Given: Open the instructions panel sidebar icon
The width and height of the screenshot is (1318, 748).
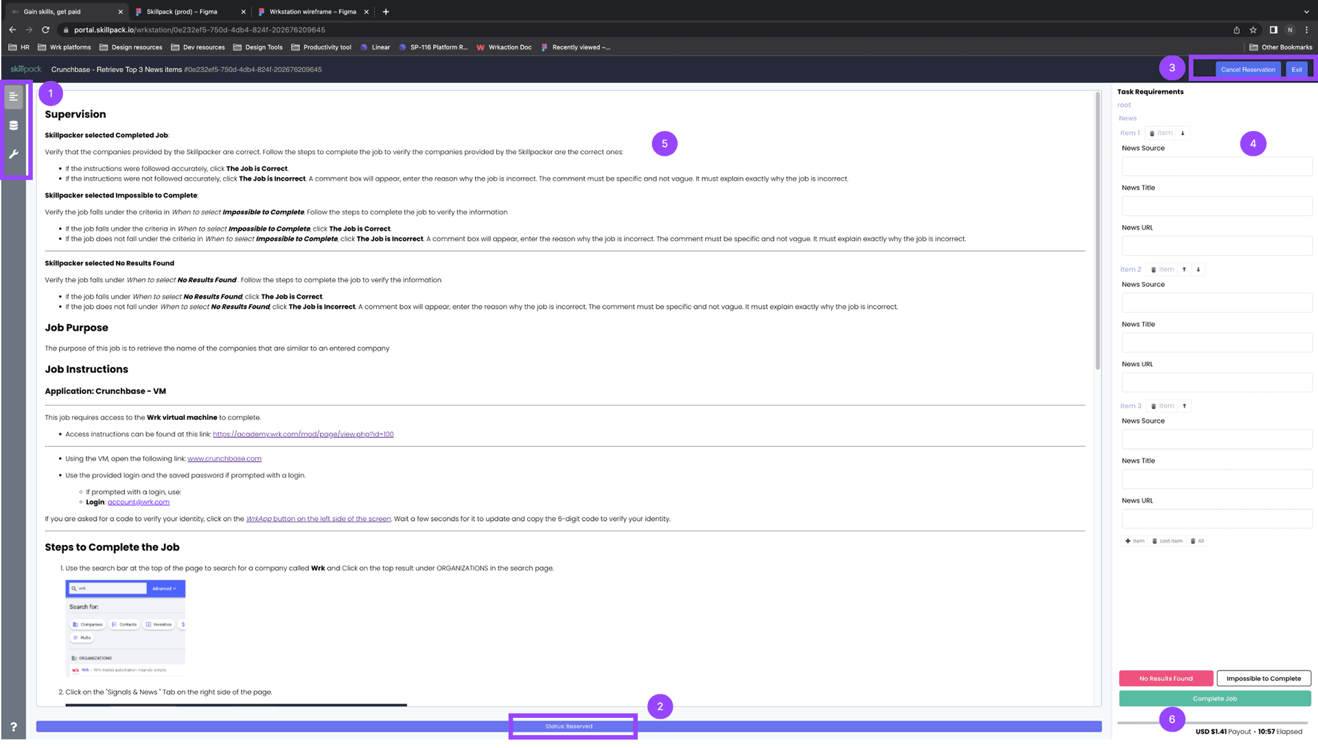Looking at the screenshot, I should coord(13,97).
